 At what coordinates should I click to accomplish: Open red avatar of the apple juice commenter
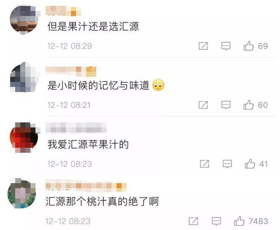(24, 138)
